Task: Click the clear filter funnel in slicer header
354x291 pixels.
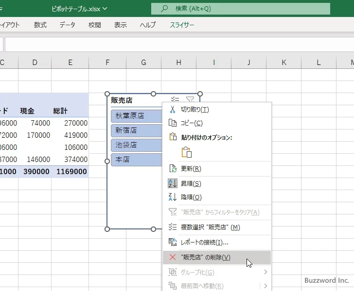Action: click(190, 99)
